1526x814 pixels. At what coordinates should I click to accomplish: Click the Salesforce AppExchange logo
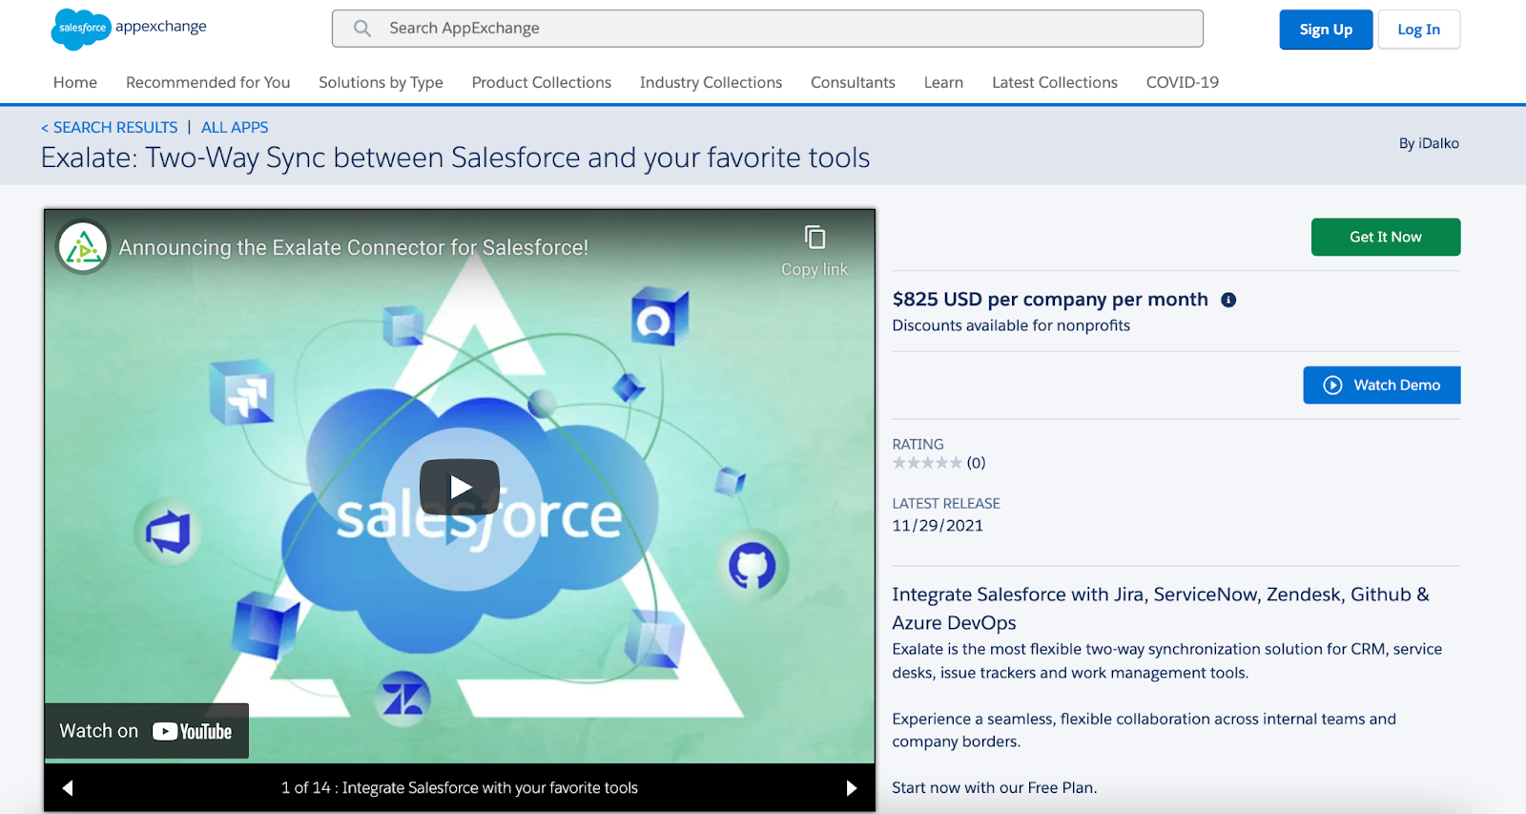click(129, 29)
